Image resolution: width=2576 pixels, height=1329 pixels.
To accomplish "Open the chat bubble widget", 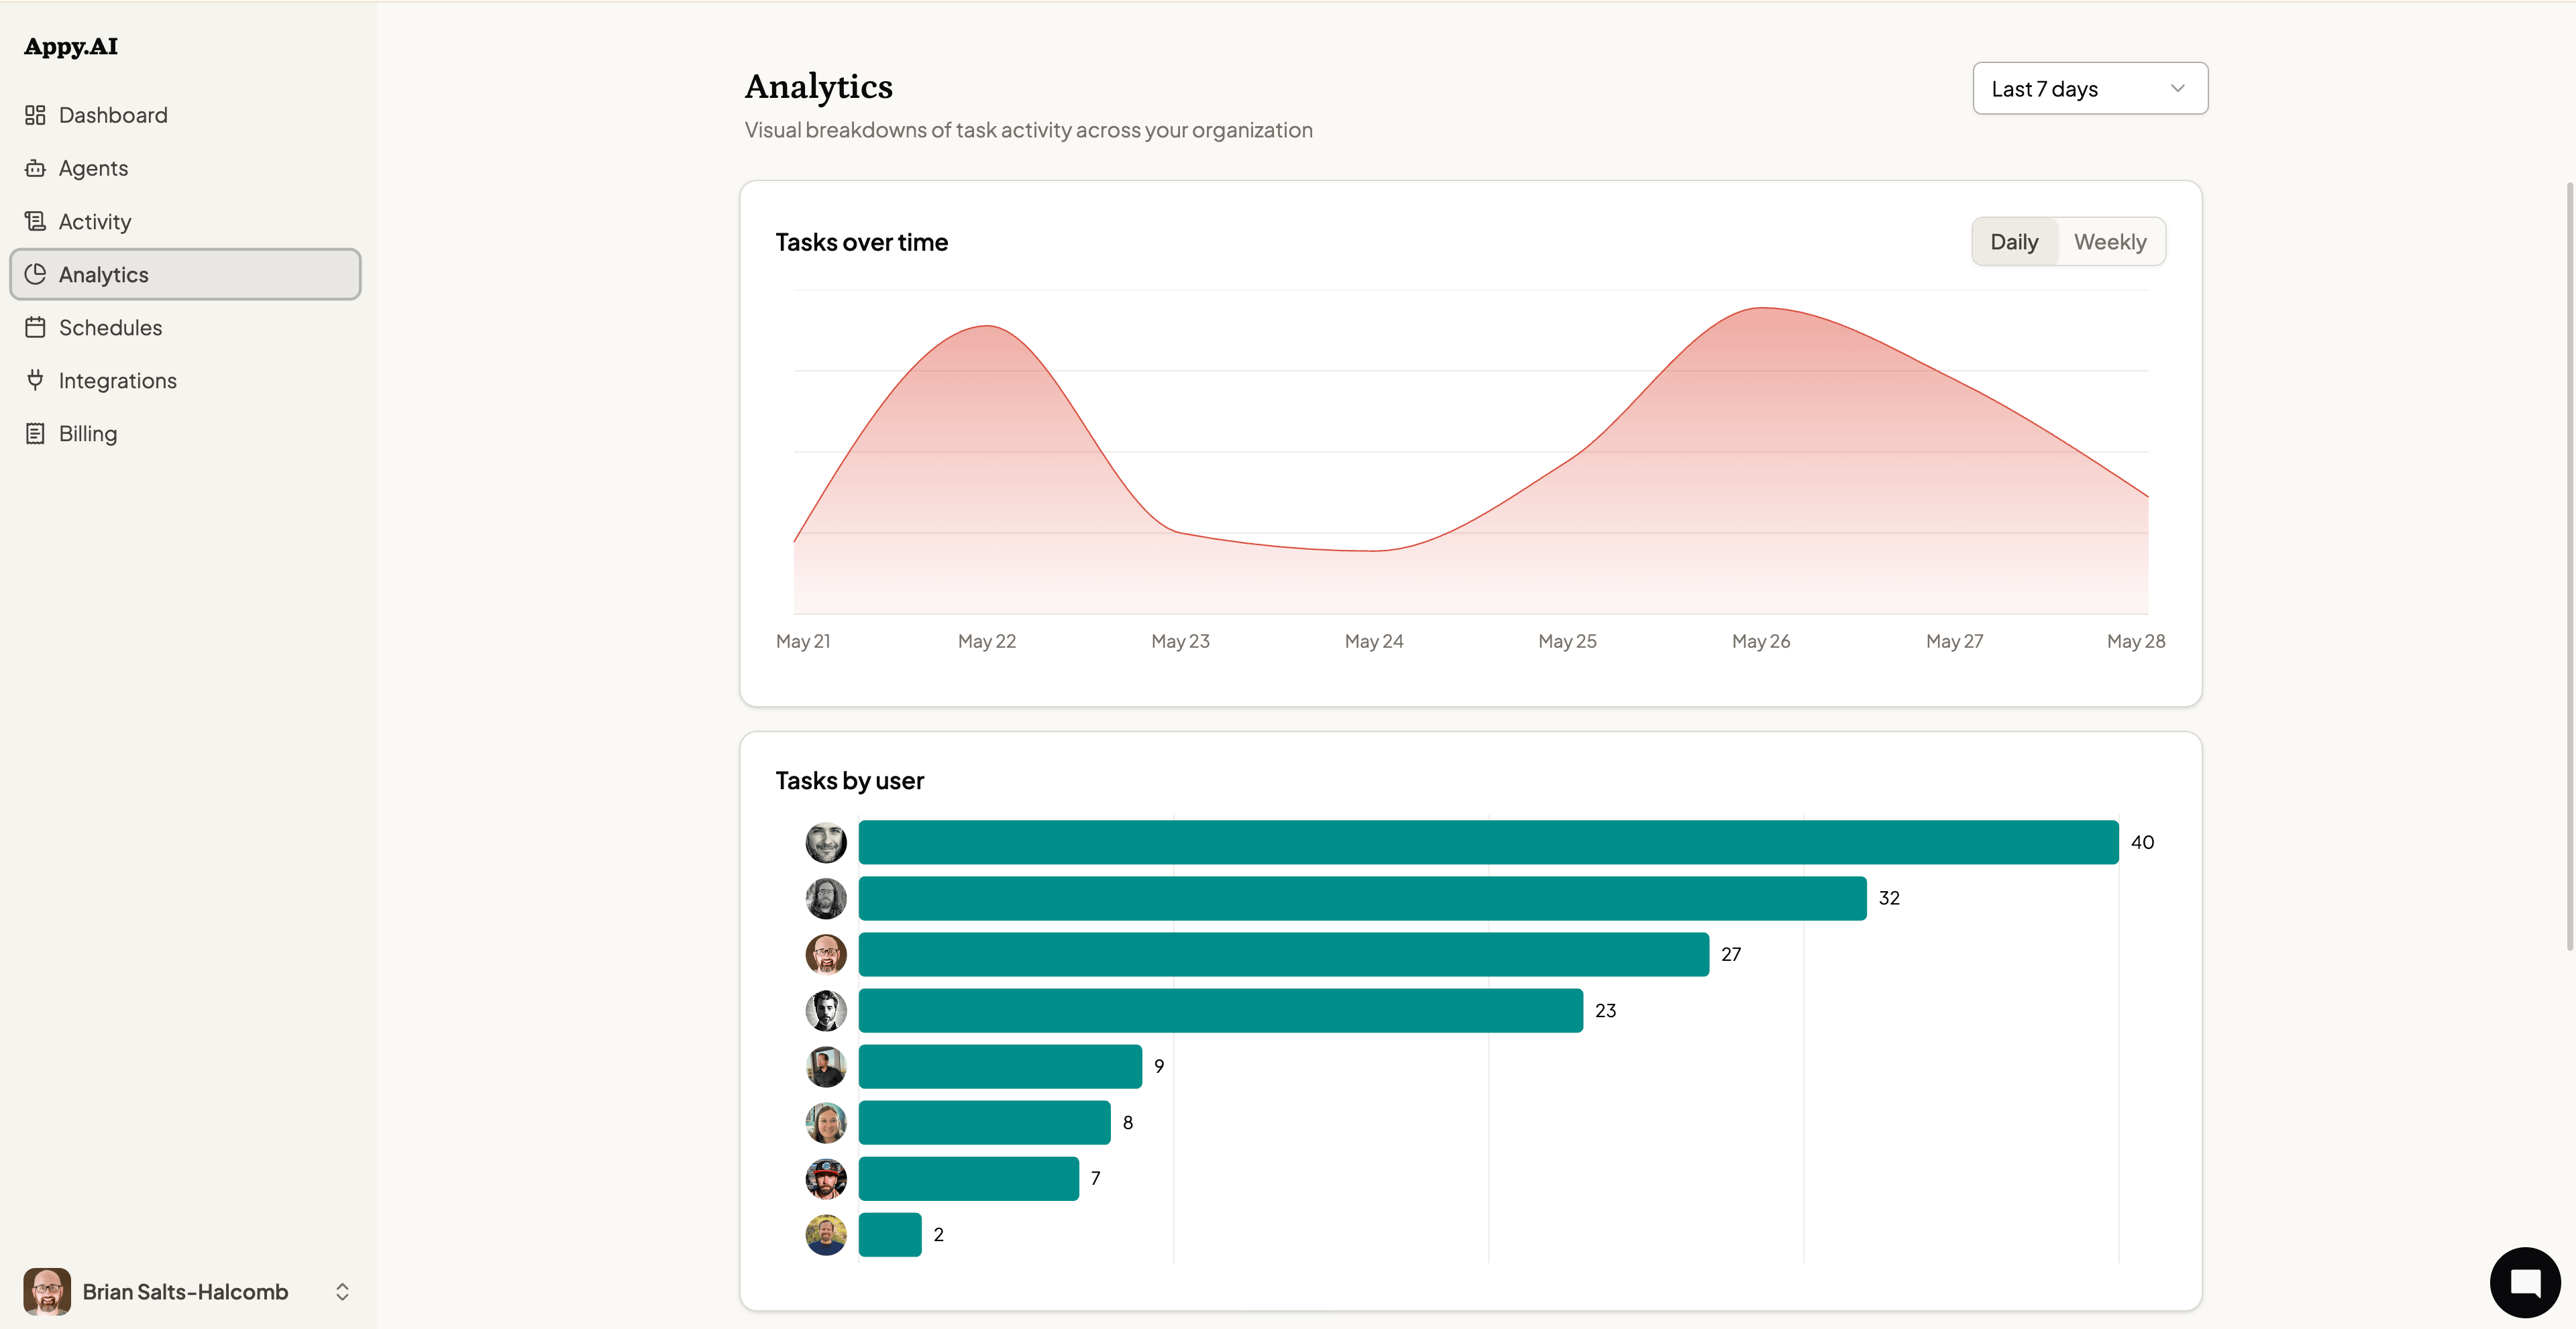I will pos(2525,1282).
